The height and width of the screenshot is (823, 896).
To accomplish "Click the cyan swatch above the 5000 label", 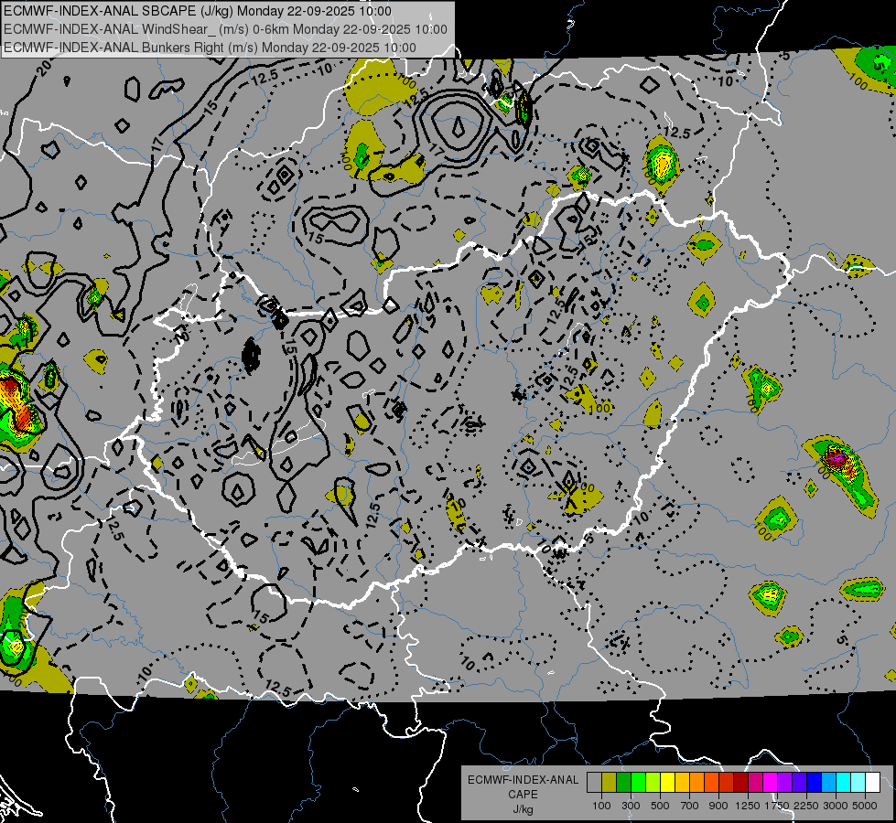I will [x=858, y=783].
